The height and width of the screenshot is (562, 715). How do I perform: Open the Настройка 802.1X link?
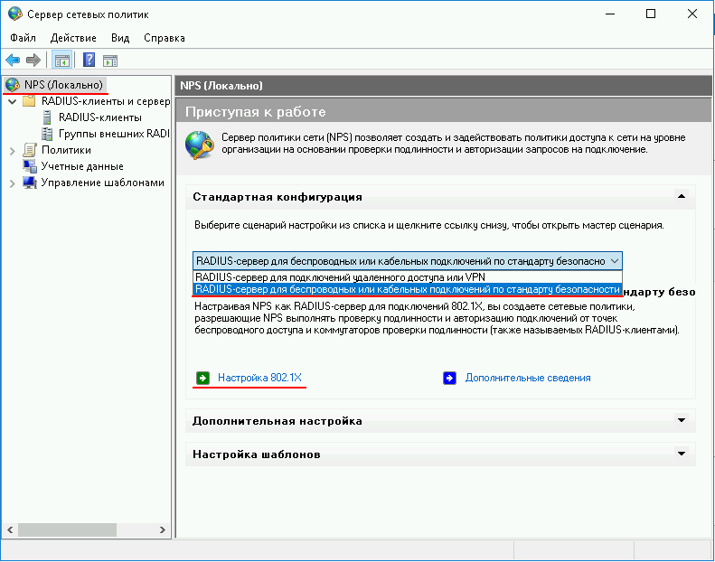(259, 378)
